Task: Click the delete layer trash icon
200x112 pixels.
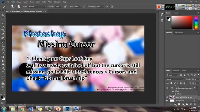Action: click(x=195, y=104)
